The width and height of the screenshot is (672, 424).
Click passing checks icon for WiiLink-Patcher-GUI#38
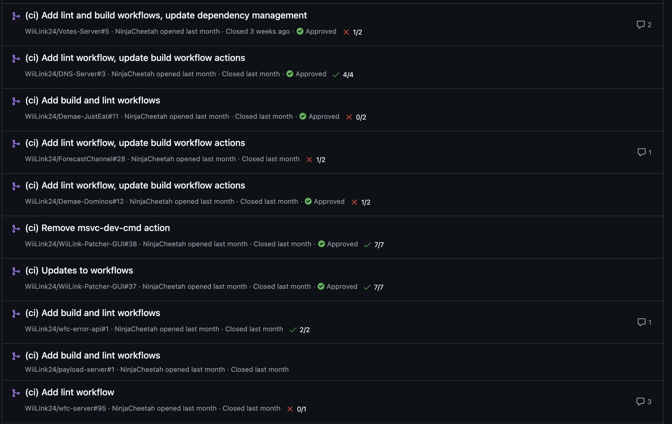pos(367,245)
